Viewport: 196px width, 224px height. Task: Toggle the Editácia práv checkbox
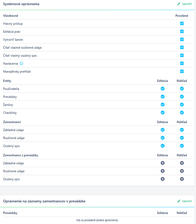(182, 32)
